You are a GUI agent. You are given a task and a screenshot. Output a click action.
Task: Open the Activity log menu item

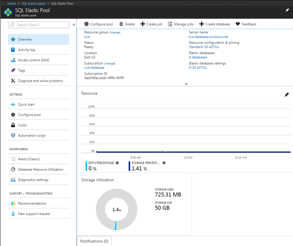coord(39,49)
